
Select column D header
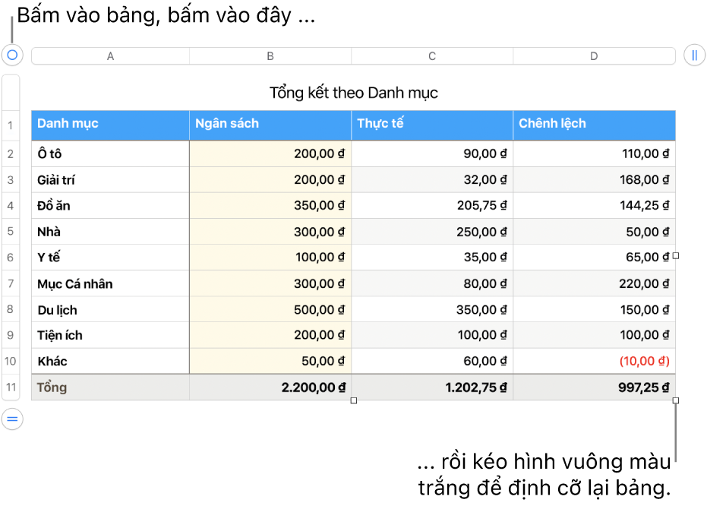(x=595, y=56)
